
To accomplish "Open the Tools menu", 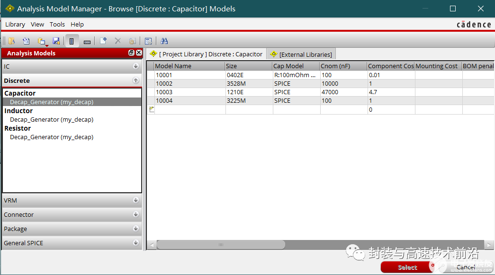I will pos(57,24).
